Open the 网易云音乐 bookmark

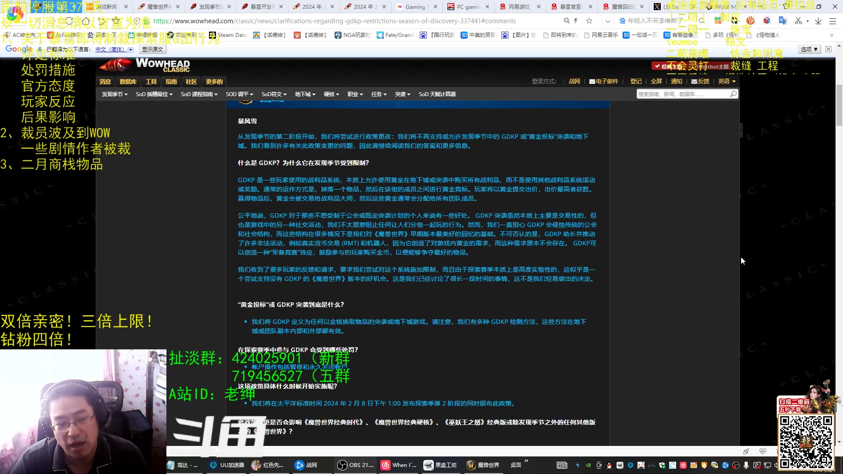(x=600, y=35)
